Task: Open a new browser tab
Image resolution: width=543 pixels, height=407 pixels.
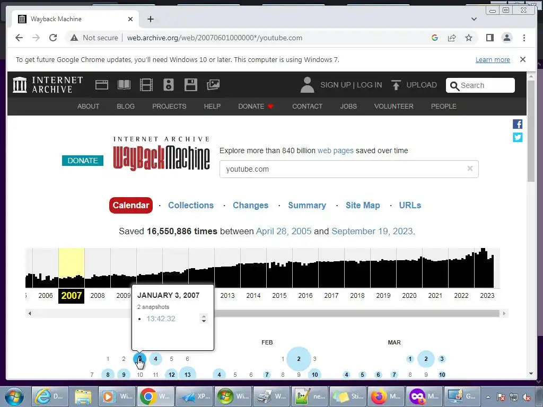Action: (x=150, y=19)
